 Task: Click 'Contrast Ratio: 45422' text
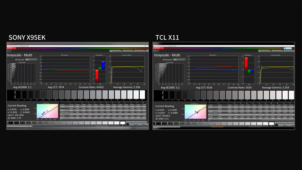pos(91,87)
